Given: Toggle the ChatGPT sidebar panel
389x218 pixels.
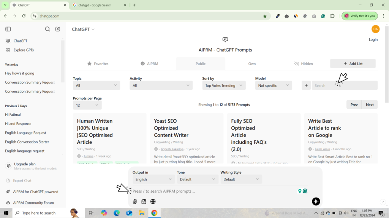Looking at the screenshot, I should [x=8, y=29].
